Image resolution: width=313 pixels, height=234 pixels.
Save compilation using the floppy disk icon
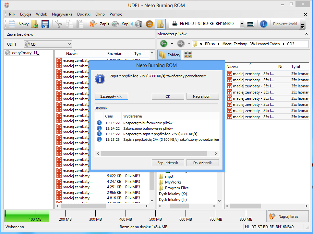(x=45, y=24)
